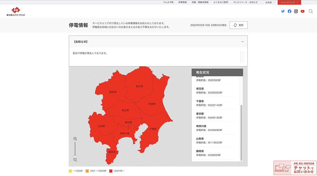Click the notice panel scrollbar
The height and width of the screenshot is (176, 317).
pyautogui.click(x=242, y=57)
